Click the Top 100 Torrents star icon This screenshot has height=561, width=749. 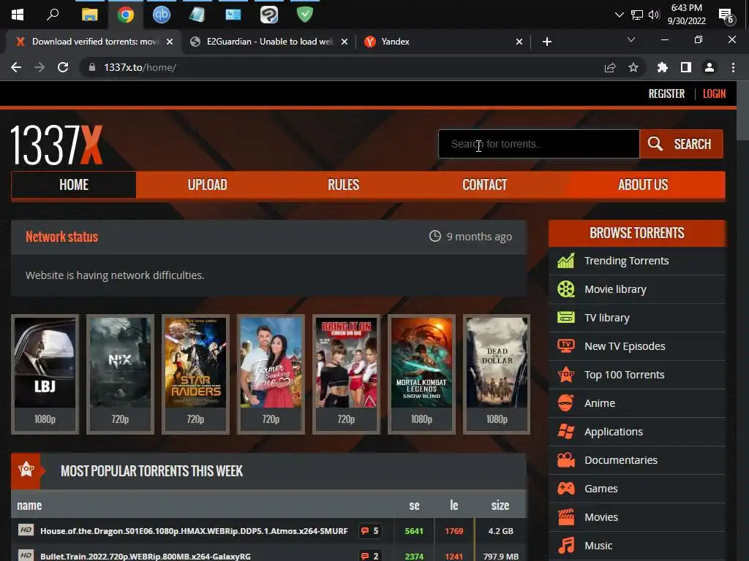566,375
